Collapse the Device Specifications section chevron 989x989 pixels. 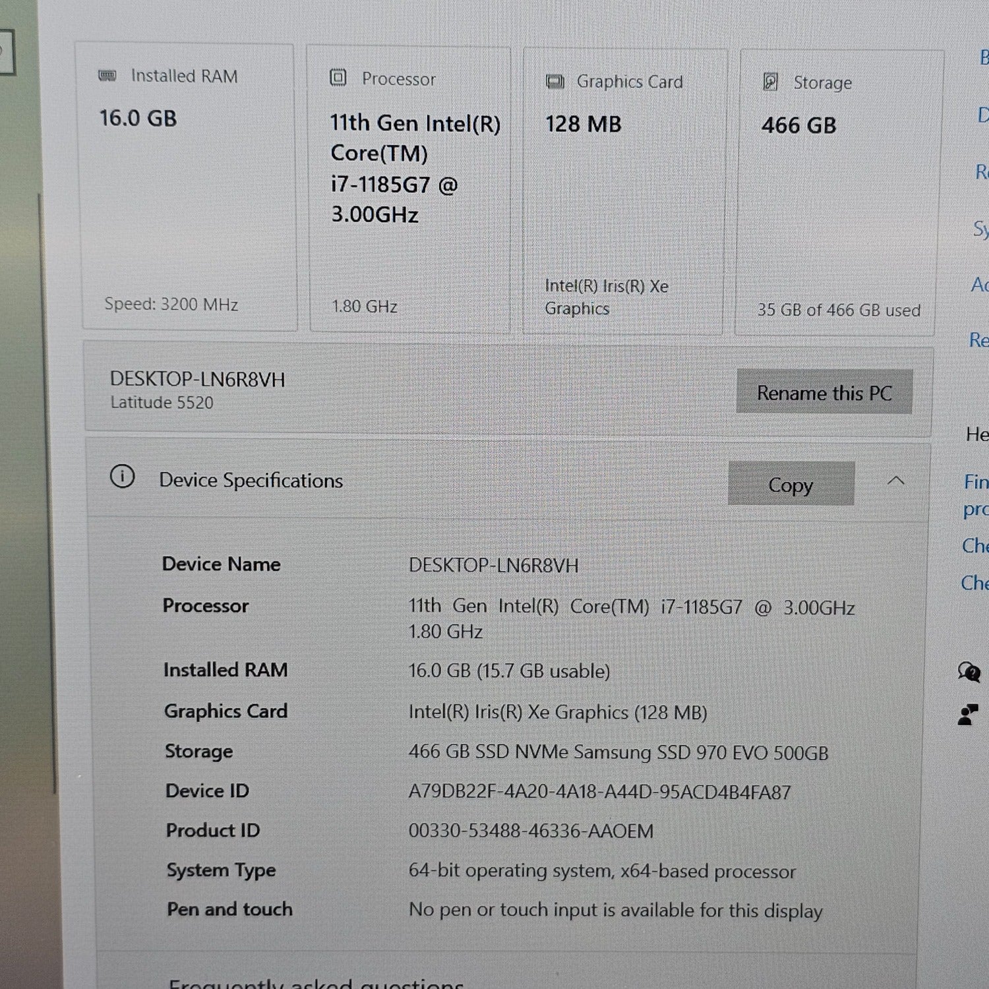[x=895, y=481]
